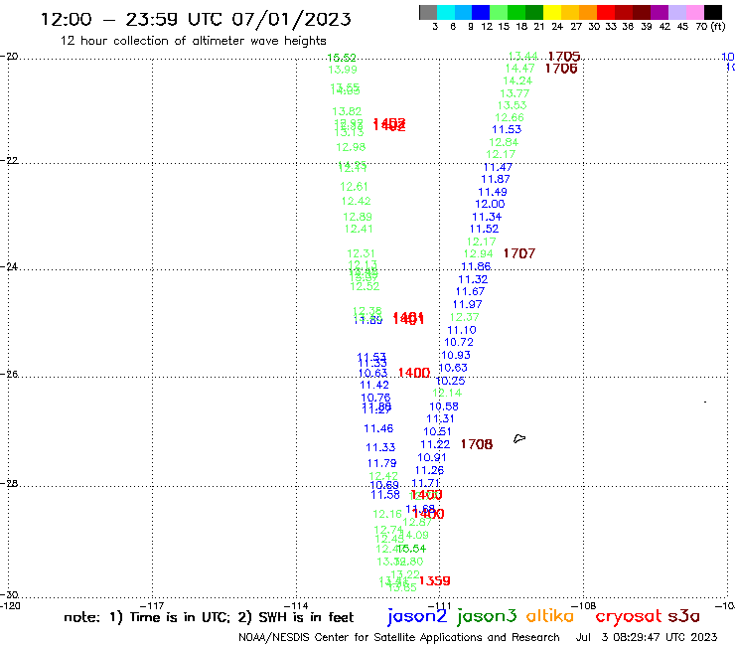Click wave height value 11.79
This screenshot has height=646, width=735.
click(x=382, y=463)
